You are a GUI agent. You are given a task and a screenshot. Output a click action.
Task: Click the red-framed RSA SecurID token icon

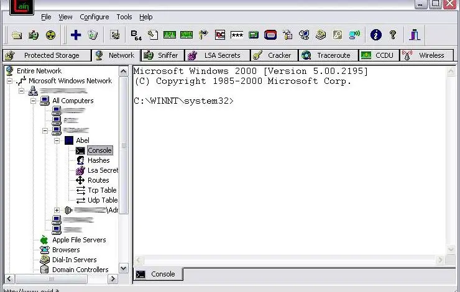click(270, 35)
